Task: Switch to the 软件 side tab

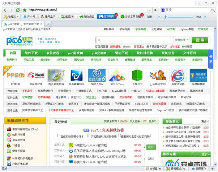Action: (x=151, y=147)
